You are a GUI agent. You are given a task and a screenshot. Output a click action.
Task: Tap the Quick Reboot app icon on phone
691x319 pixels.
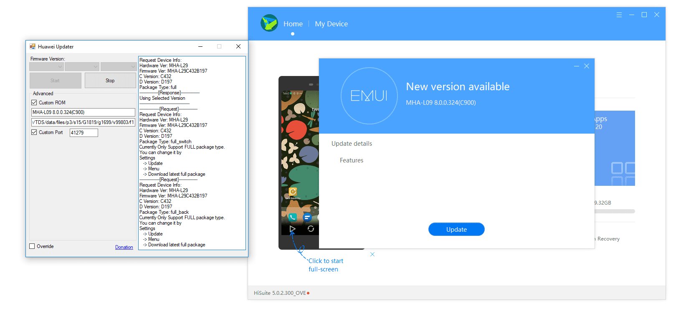point(293,192)
